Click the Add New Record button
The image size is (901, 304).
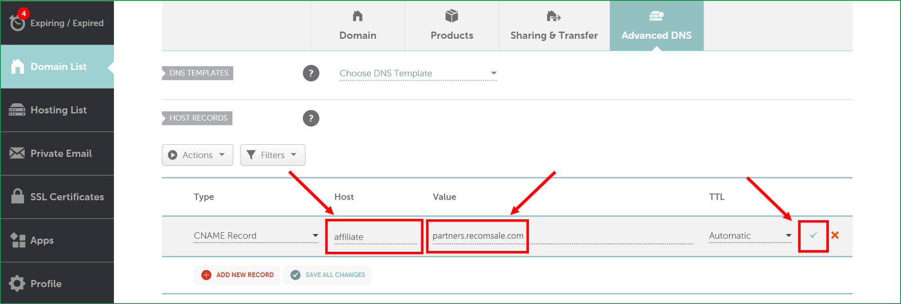(237, 275)
